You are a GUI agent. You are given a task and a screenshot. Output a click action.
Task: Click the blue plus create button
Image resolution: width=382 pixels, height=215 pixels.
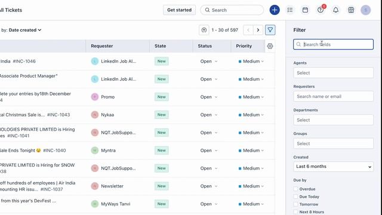(275, 10)
